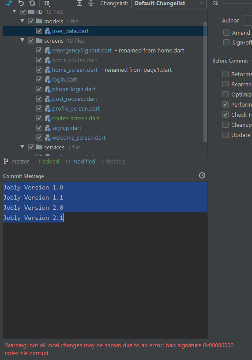Viewport: 252px width, 360px height.
Task: Click the file tree vertical scrollbar
Action: [x=205, y=82]
